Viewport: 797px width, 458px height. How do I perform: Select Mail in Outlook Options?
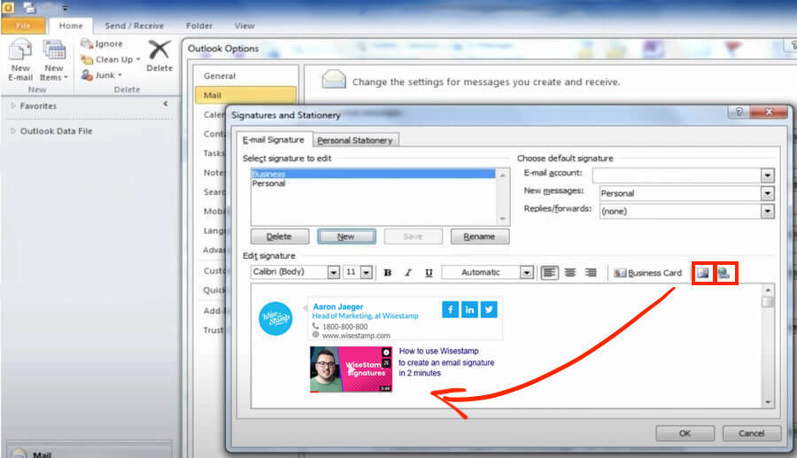(x=245, y=95)
